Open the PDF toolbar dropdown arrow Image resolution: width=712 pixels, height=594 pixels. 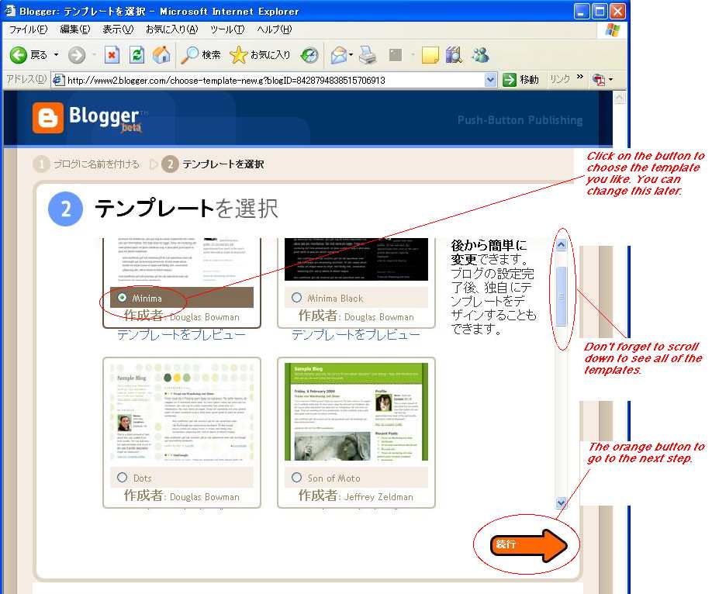(x=610, y=80)
